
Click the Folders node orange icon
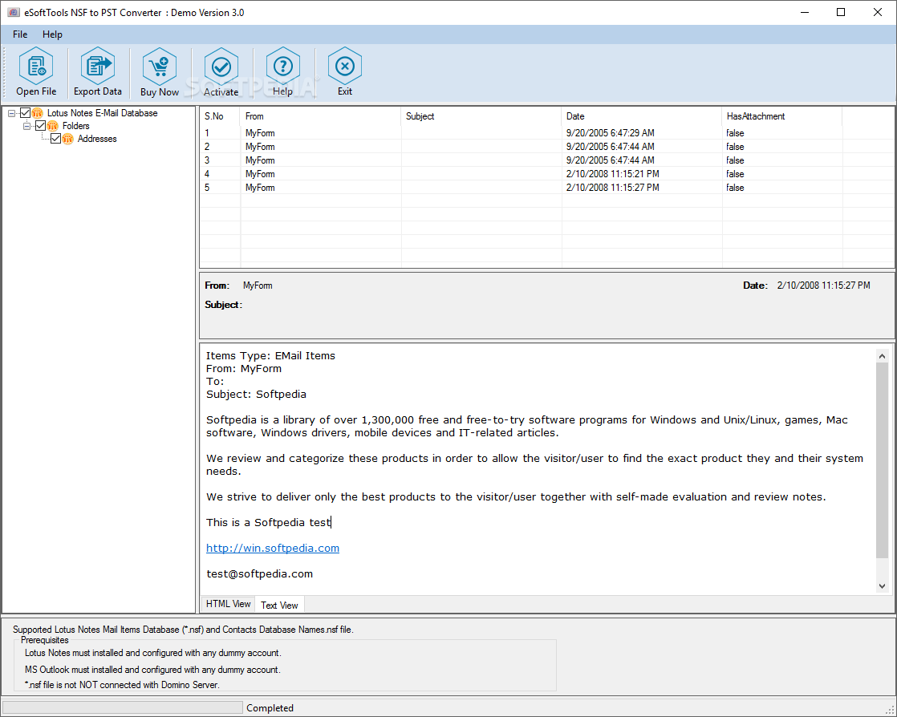pos(53,126)
